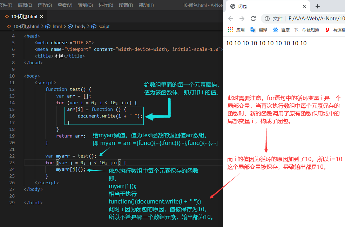345x227 pixels.
Task: Open the 有道翻译 bookmark icon
Action: click(327, 29)
